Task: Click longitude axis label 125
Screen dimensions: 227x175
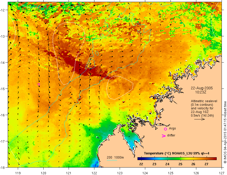Action: [171, 173]
